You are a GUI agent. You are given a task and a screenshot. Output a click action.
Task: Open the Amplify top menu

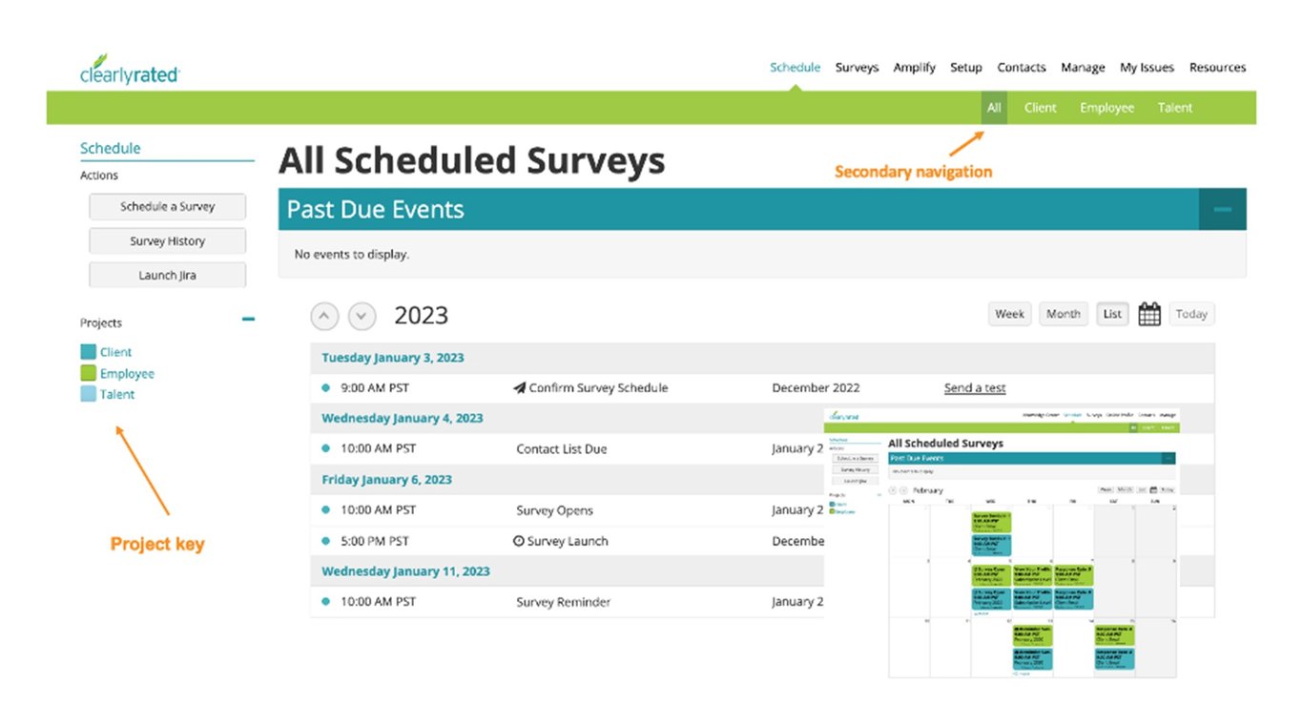(x=914, y=68)
